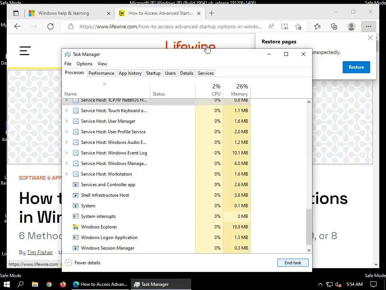Open Immersive Reader icon

[285, 26]
